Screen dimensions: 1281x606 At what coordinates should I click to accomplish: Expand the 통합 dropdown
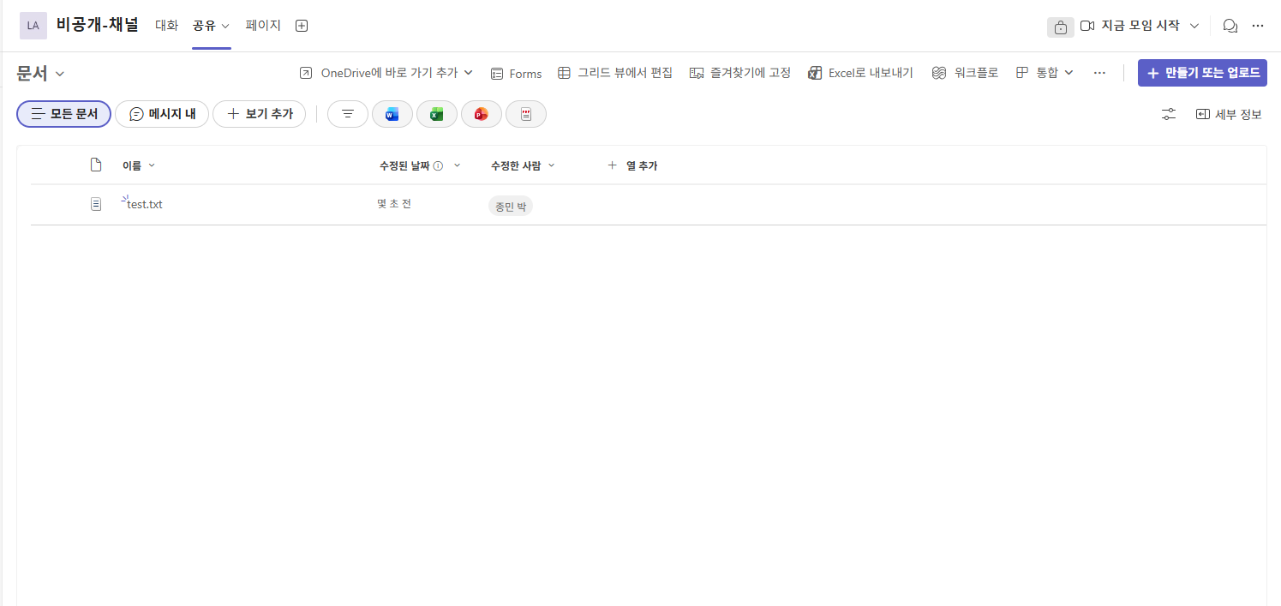tap(1045, 73)
